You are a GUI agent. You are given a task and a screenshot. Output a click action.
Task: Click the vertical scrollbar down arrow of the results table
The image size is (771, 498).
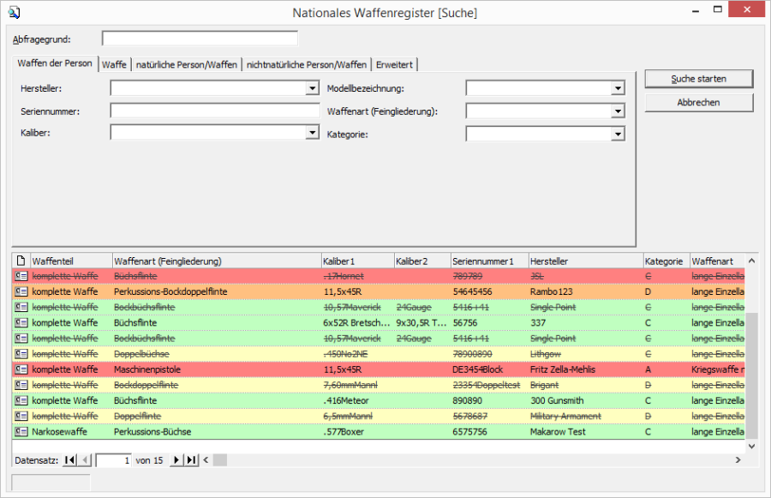click(752, 446)
